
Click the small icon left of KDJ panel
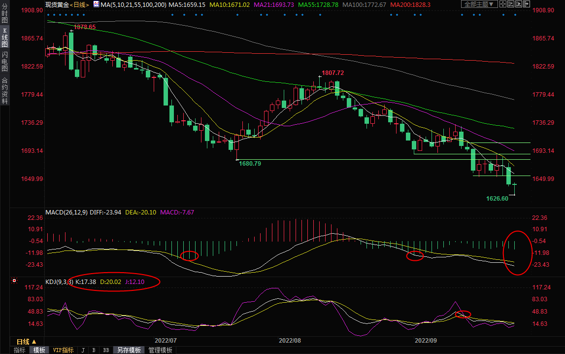click(x=14, y=281)
